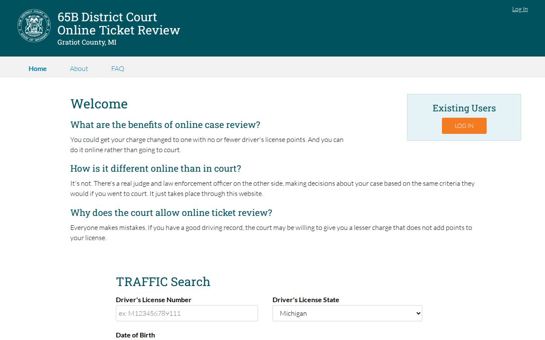Open the Home navigation tab
The width and height of the screenshot is (545, 340).
37,68
